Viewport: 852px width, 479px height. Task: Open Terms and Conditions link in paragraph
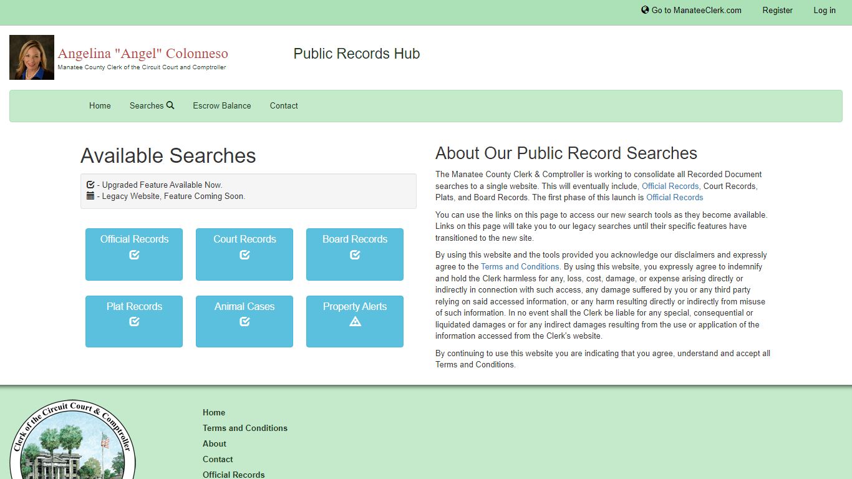(x=520, y=266)
